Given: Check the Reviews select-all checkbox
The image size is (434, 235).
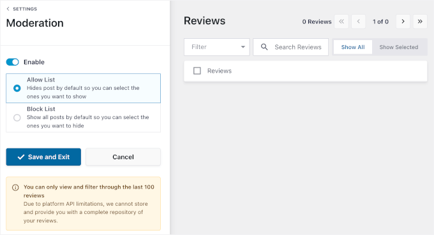Looking at the screenshot, I should pos(197,71).
